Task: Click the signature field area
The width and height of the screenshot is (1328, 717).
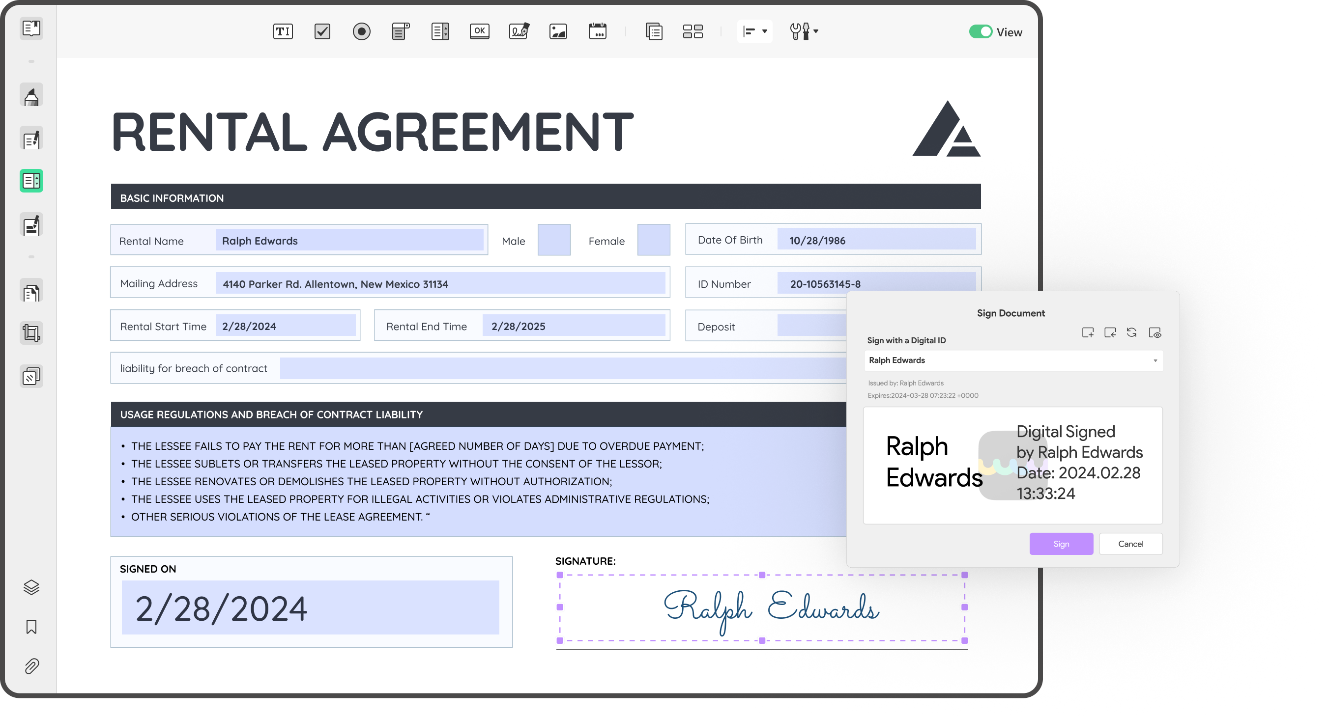Action: tap(763, 607)
